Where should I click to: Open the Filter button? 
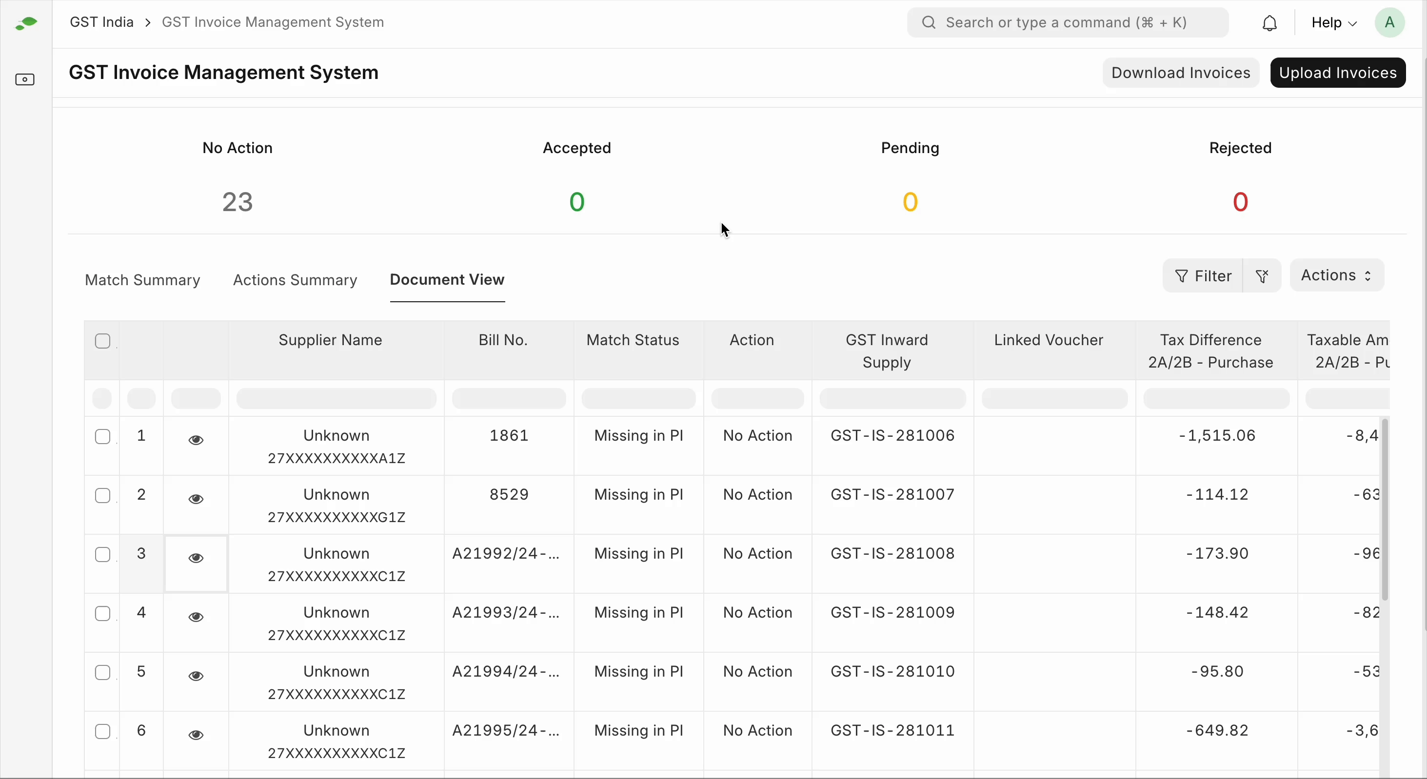1203,276
